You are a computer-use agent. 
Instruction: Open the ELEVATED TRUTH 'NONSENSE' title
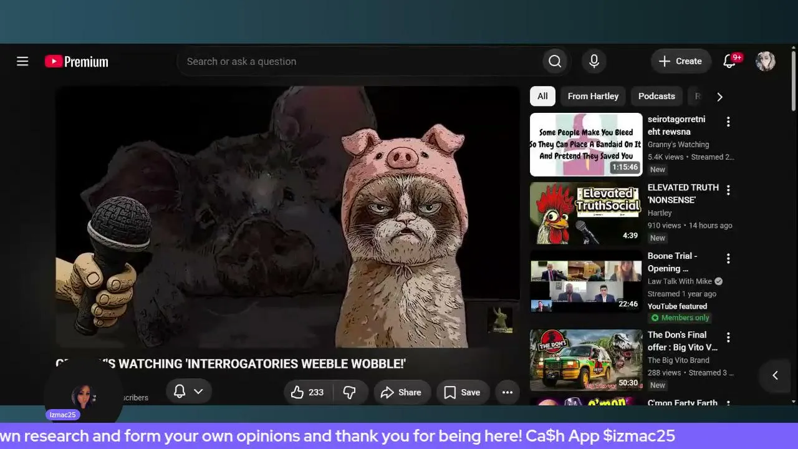pyautogui.click(x=683, y=194)
